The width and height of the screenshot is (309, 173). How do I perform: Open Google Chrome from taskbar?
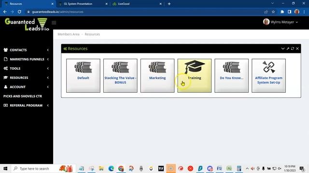click(121, 169)
